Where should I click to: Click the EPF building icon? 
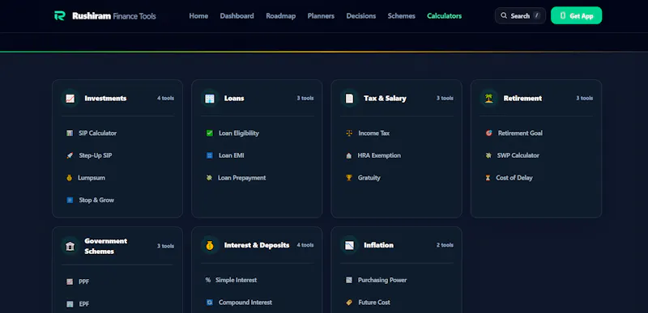70,304
